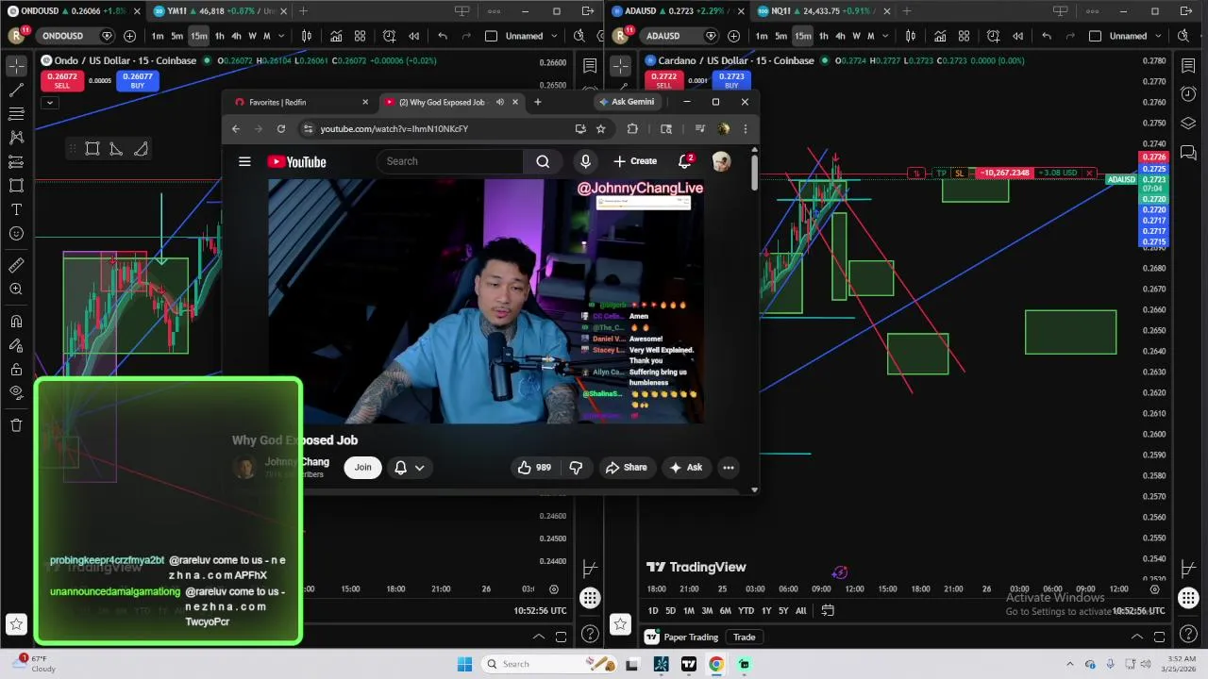The image size is (1208, 679).
Task: Expand the interval dropdown chevron in ONDOUSD toolbar
Action: (x=282, y=36)
